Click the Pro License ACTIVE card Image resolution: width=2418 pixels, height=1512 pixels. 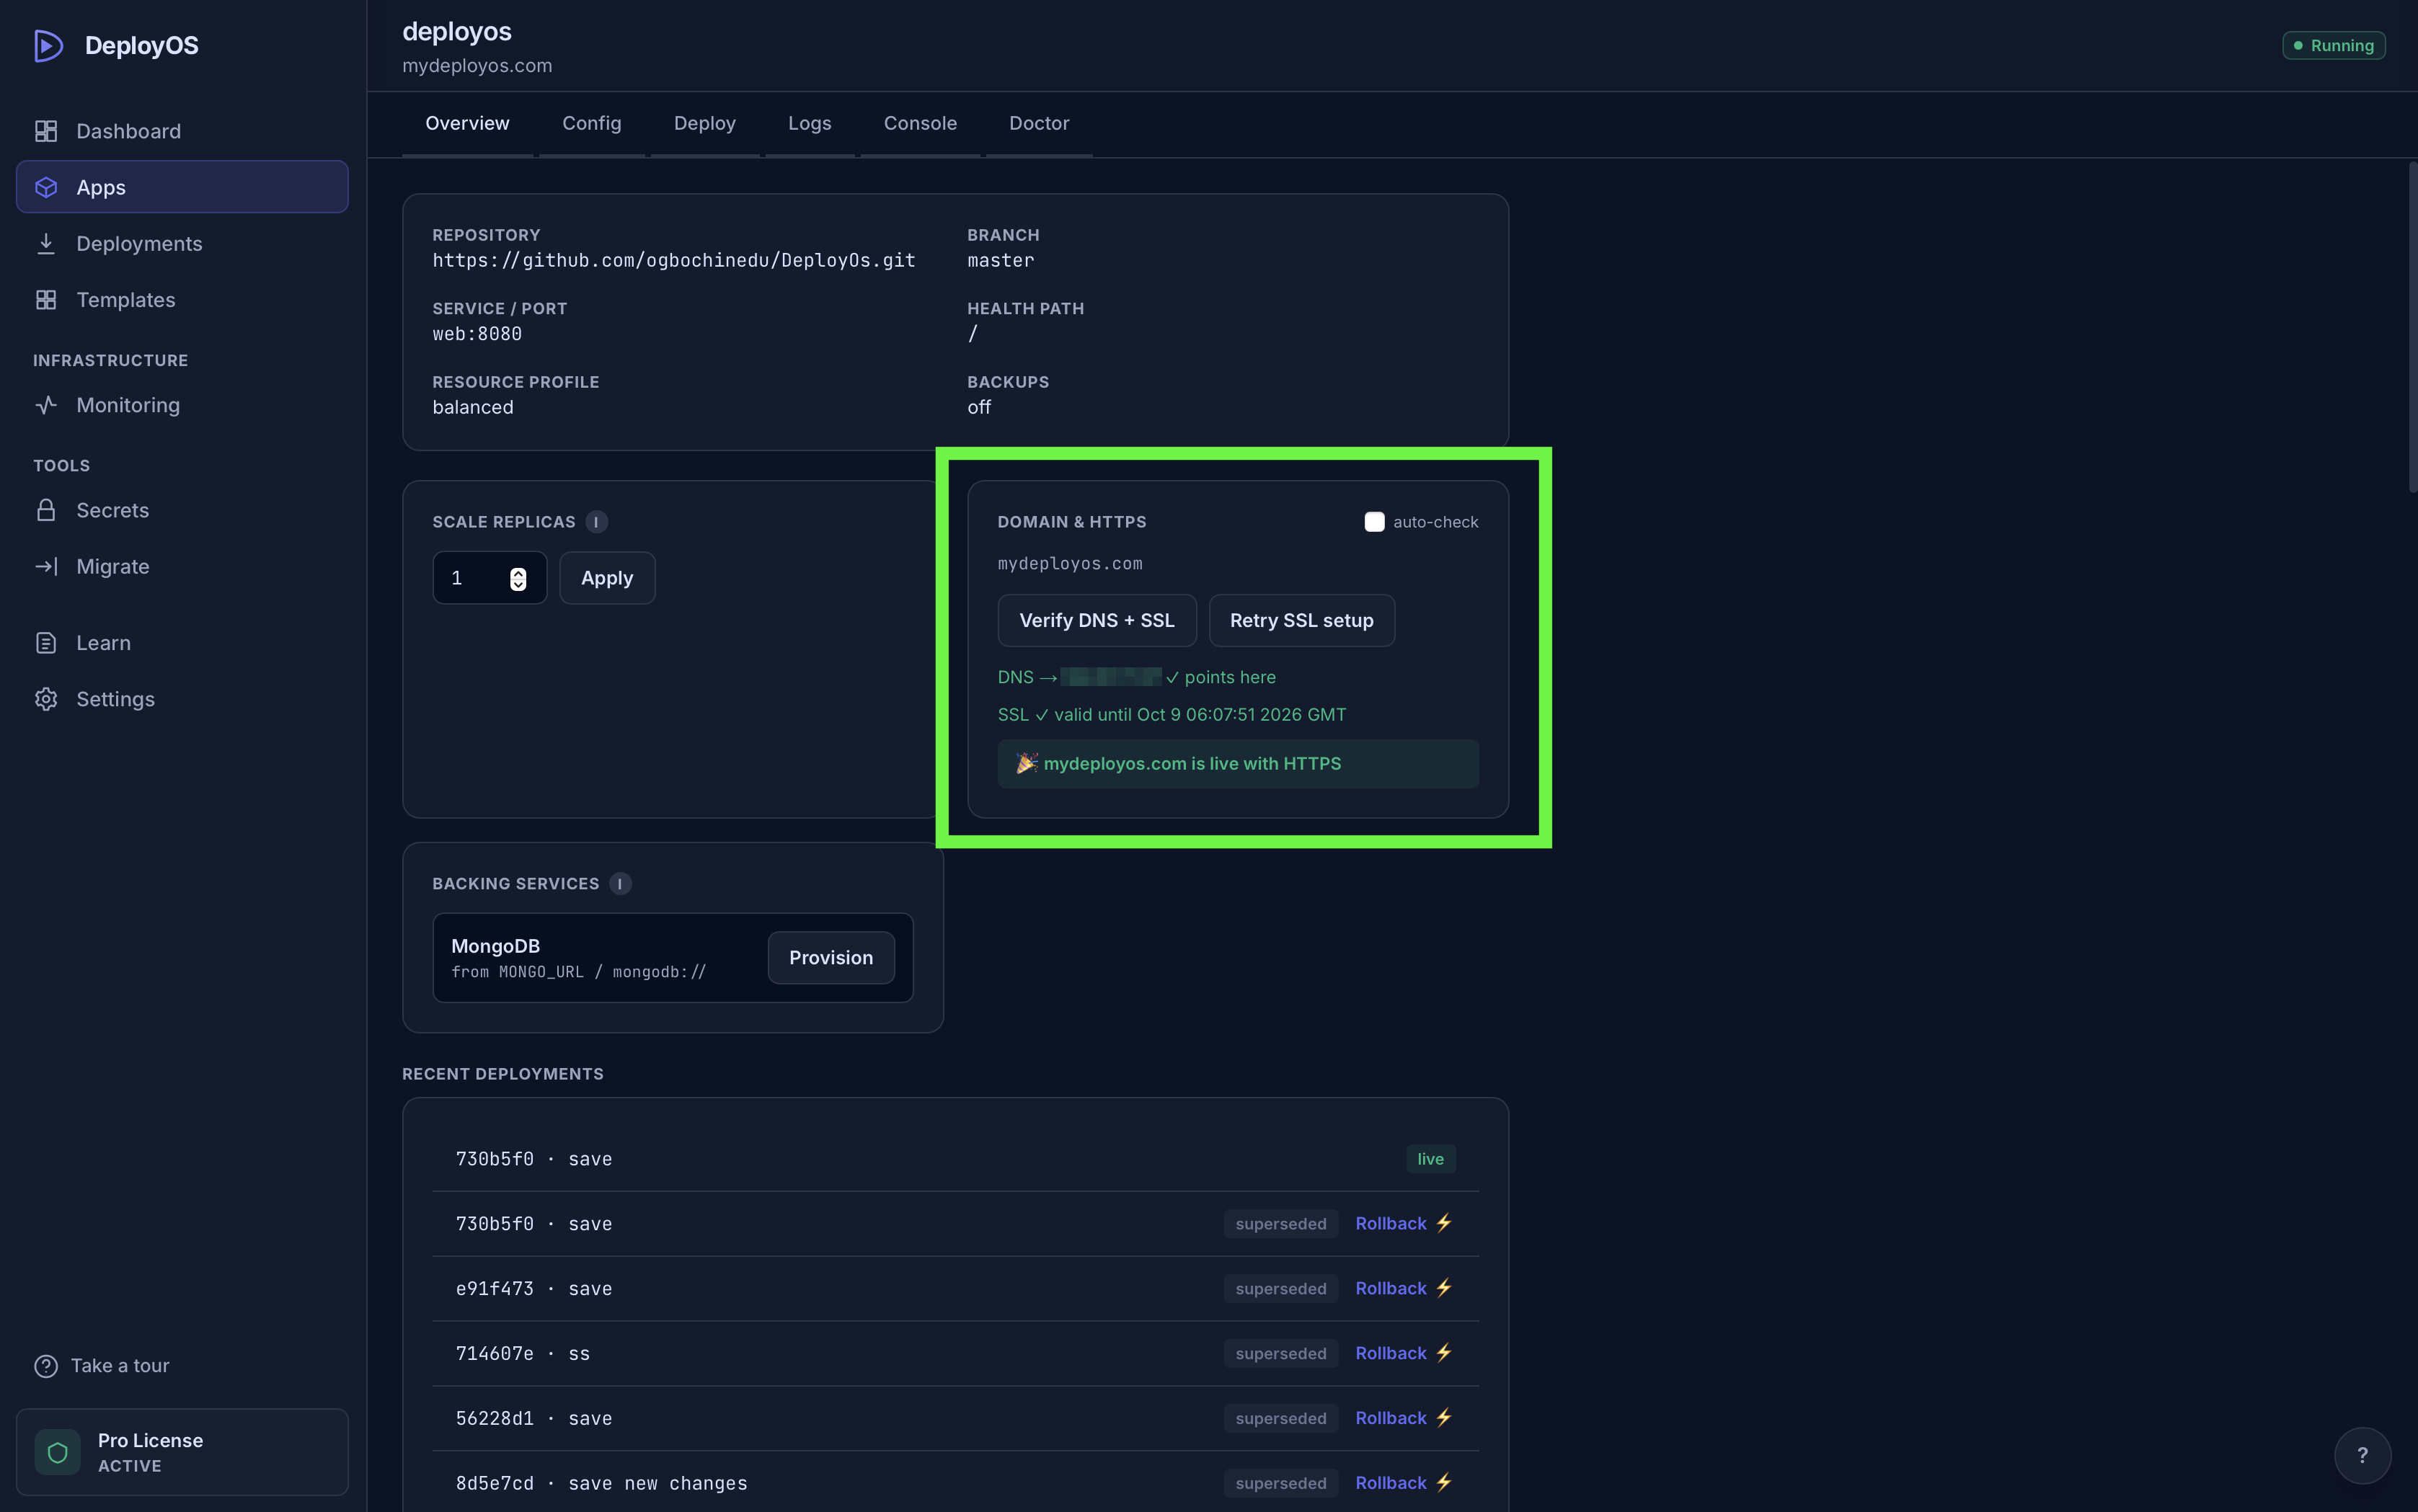point(182,1452)
